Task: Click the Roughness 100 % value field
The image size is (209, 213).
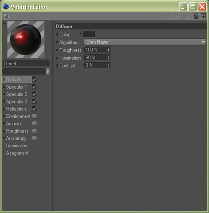Action: [x=97, y=50]
